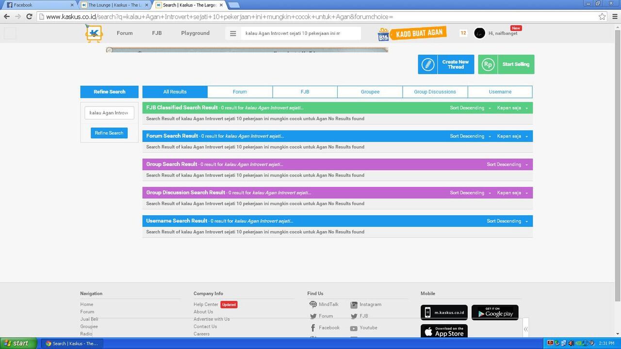
Task: Click the Refine Search text field
Action: pyautogui.click(x=109, y=112)
